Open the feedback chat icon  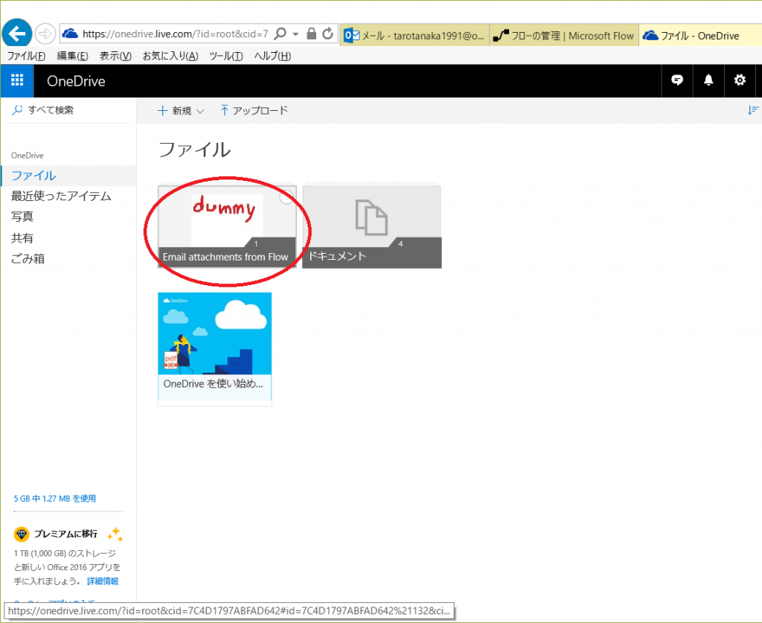pos(677,80)
